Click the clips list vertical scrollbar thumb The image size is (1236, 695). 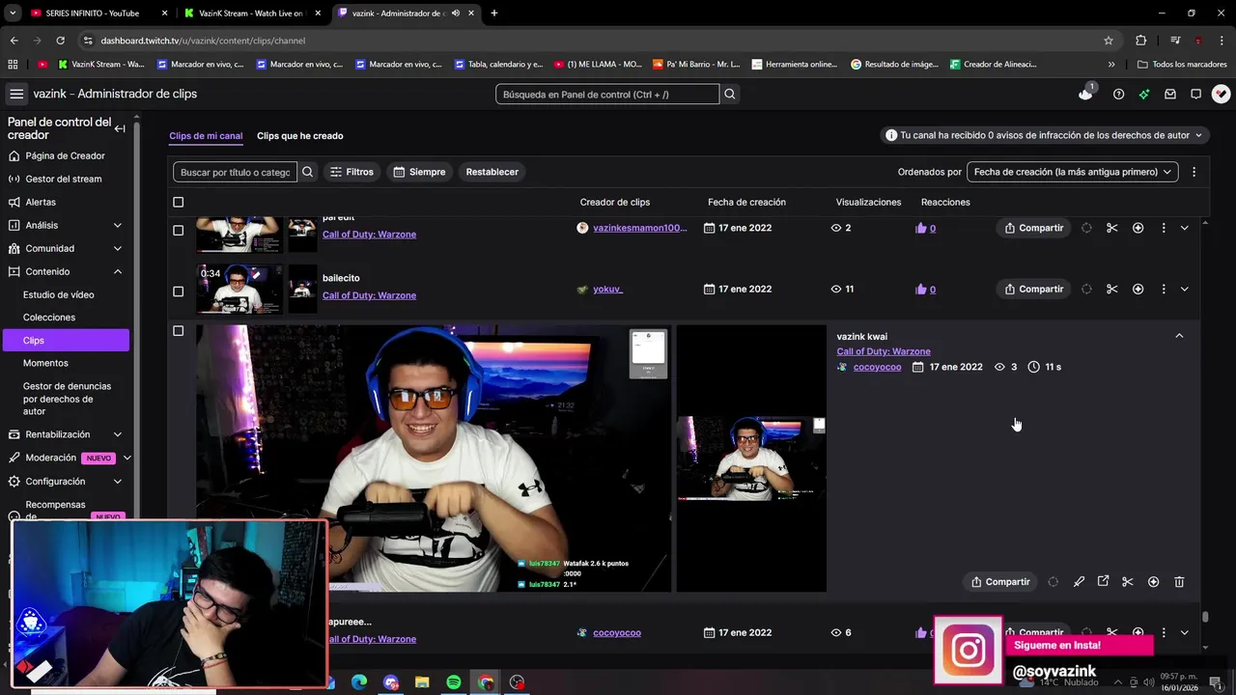1205,617
